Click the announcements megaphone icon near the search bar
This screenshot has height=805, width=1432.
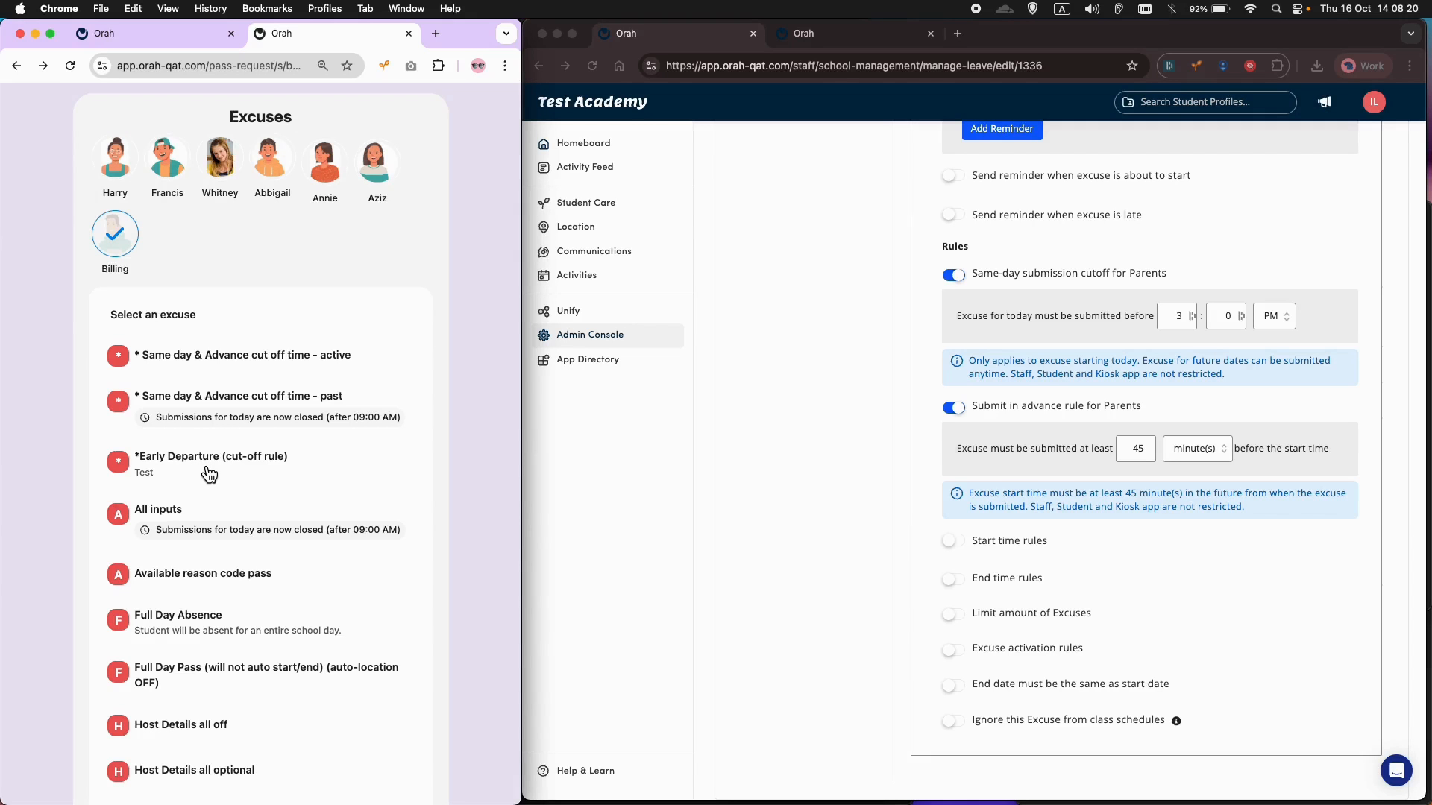click(1324, 102)
